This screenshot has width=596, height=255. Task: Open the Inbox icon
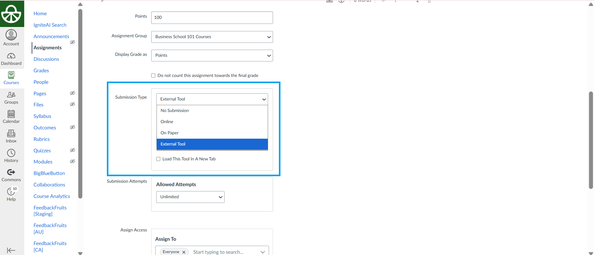(11, 134)
